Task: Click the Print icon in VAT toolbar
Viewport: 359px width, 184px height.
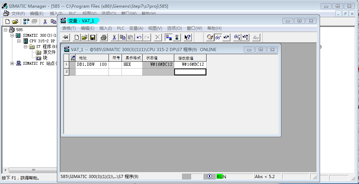Action: 103,37
